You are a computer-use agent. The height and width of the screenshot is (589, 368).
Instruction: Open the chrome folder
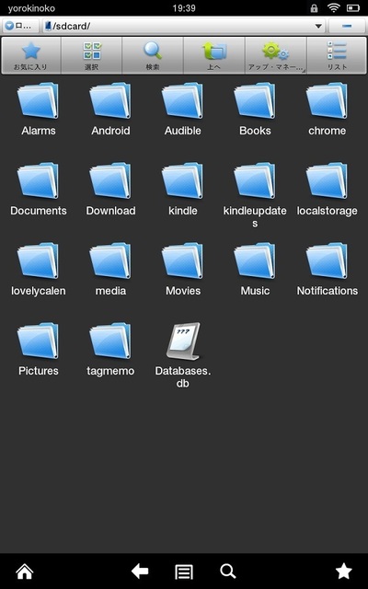pos(328,110)
